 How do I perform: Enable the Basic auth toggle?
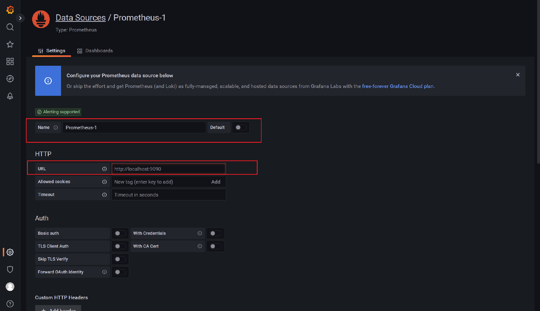point(120,233)
